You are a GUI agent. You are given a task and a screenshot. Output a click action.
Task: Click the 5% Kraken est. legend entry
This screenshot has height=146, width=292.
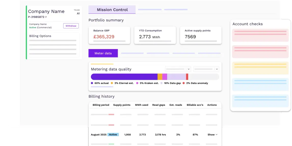pyautogui.click(x=147, y=83)
